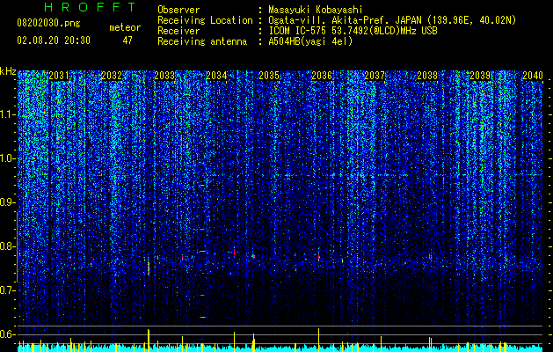Click time marker 2038

(427, 76)
